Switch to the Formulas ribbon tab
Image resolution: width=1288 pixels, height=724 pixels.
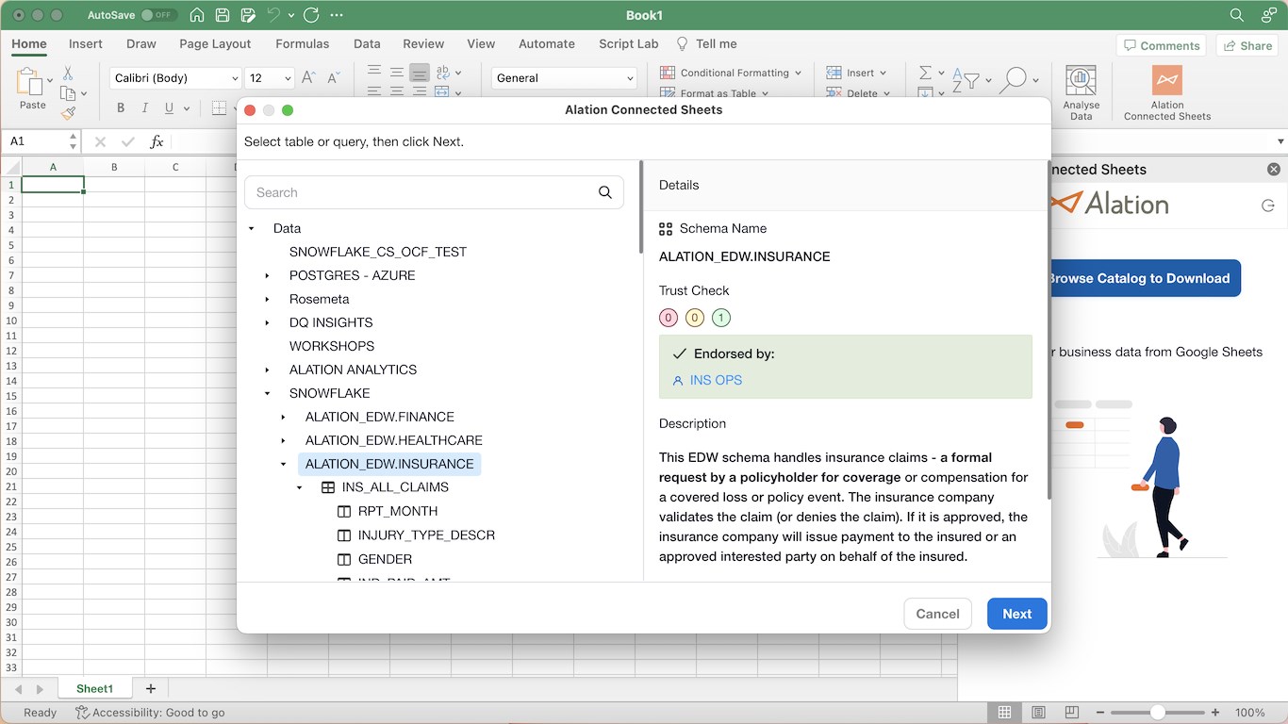(302, 43)
